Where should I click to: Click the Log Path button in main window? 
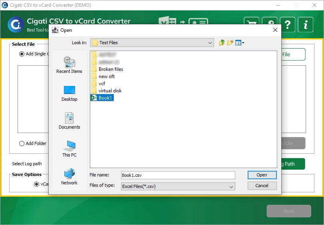293,164
